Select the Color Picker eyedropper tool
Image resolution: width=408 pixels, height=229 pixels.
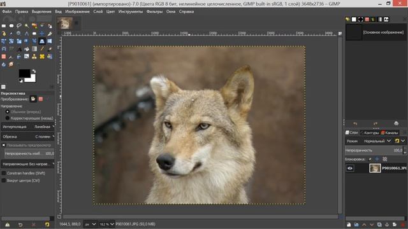[x=11, y=33]
